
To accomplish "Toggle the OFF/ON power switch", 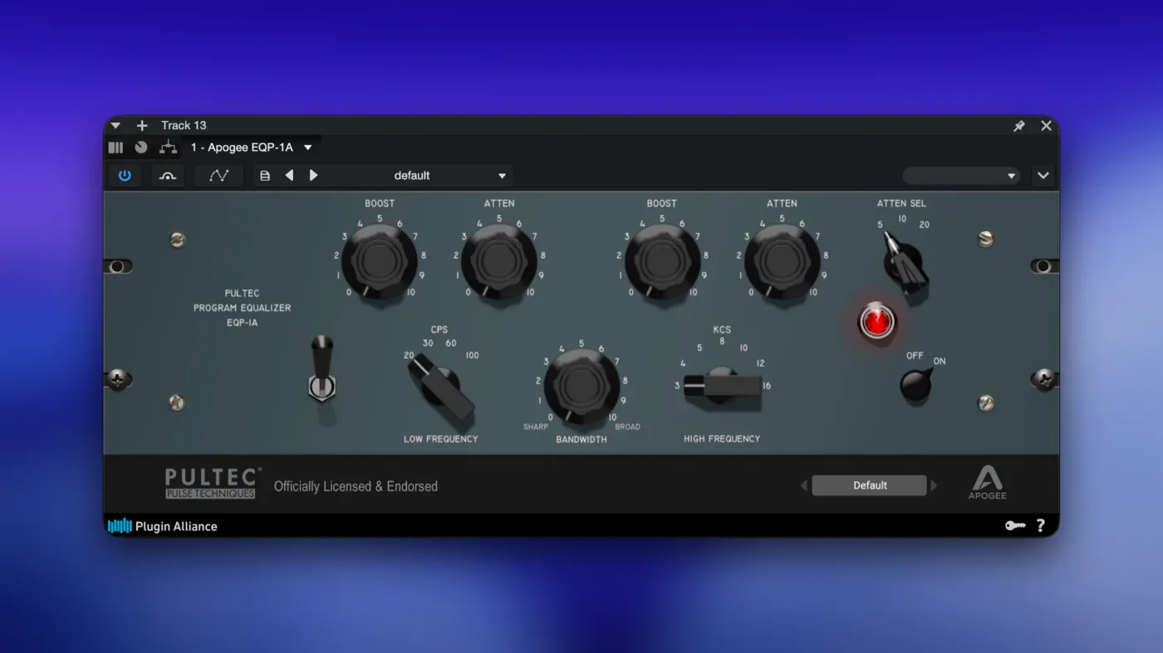I will point(916,386).
